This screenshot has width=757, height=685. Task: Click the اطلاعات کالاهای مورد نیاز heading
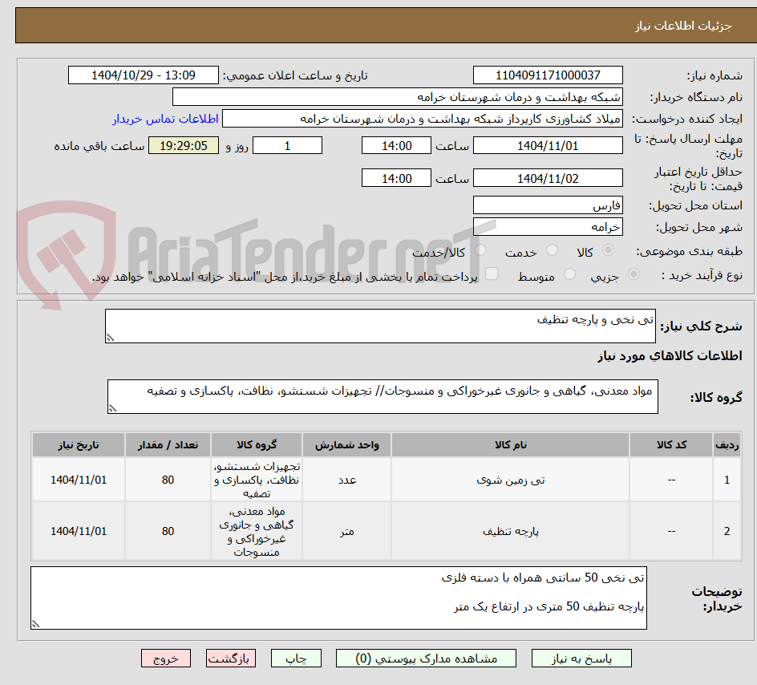point(670,356)
